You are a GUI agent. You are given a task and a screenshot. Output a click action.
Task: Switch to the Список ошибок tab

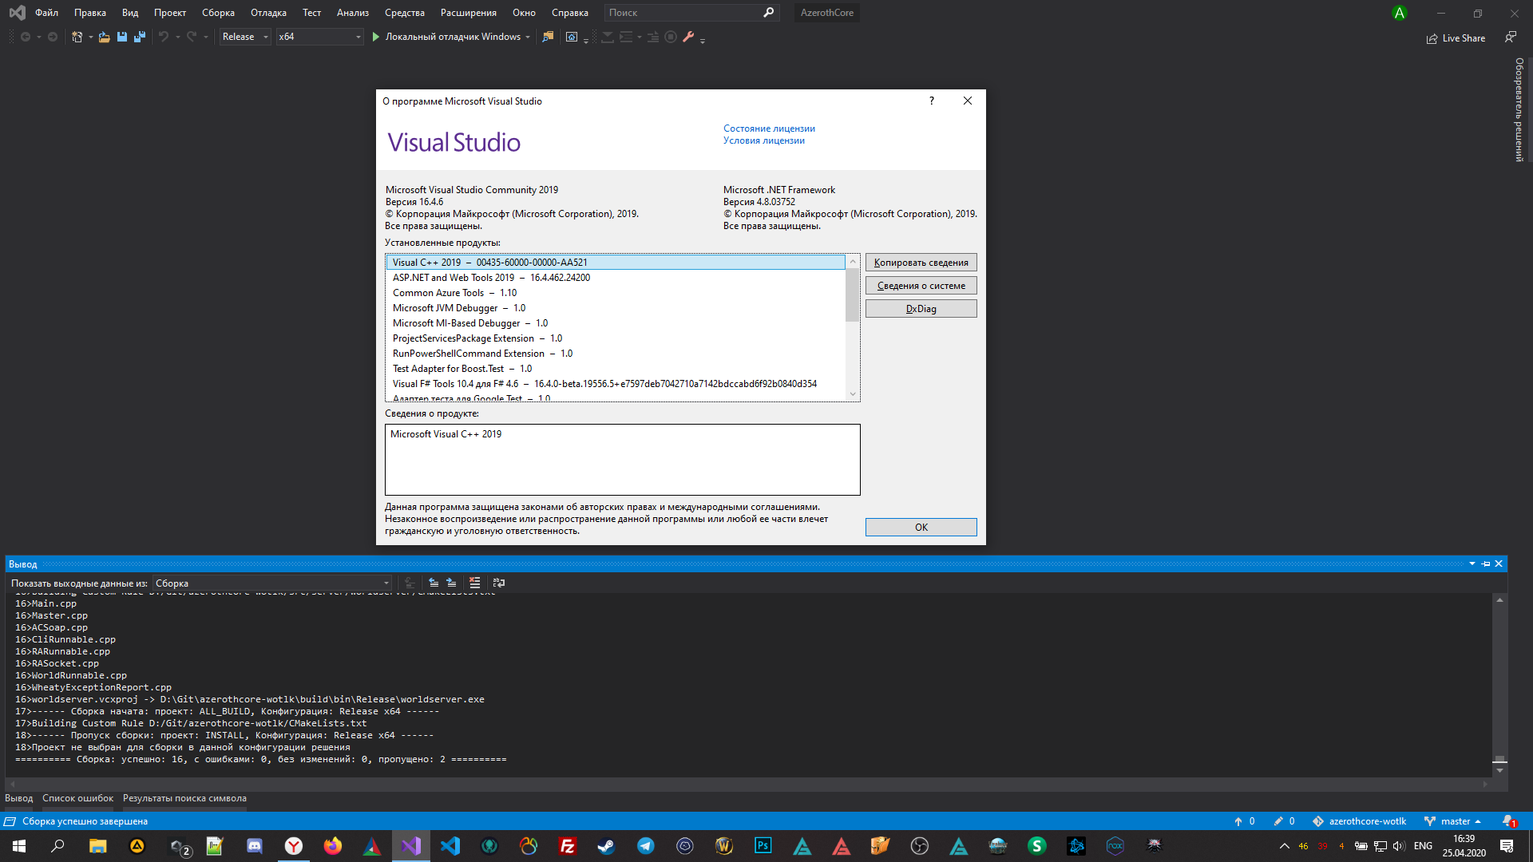coord(77,798)
